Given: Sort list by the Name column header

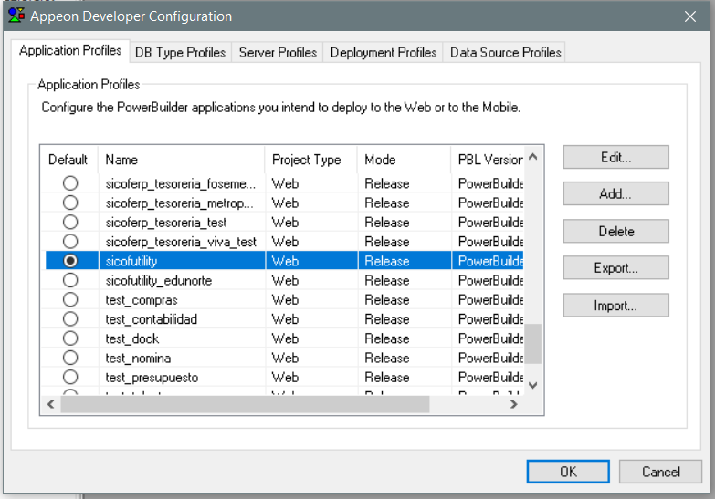Looking at the screenshot, I should point(181,160).
